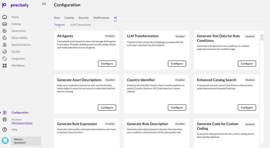Click the Spatial Analytics pin icon
This screenshot has height=148, width=270.
(x=4, y=45)
